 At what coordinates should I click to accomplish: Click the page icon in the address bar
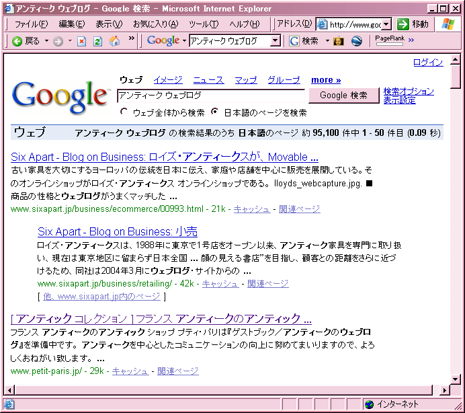tap(323, 24)
